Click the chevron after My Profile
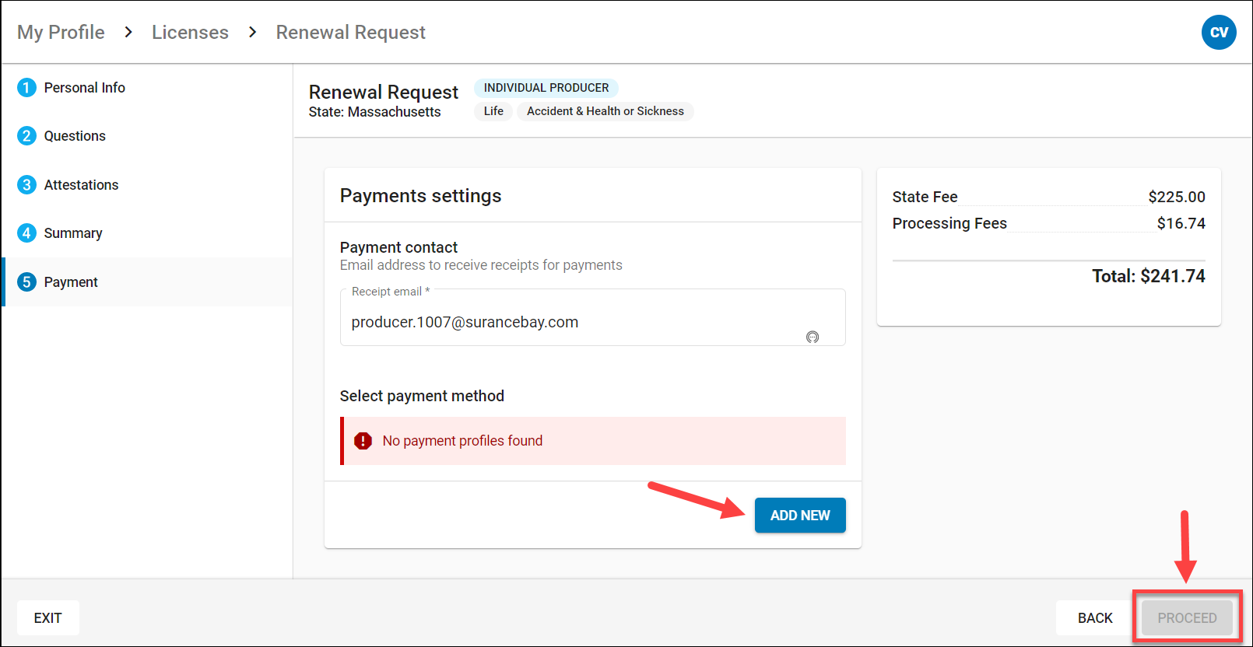The width and height of the screenshot is (1253, 647). (x=128, y=32)
